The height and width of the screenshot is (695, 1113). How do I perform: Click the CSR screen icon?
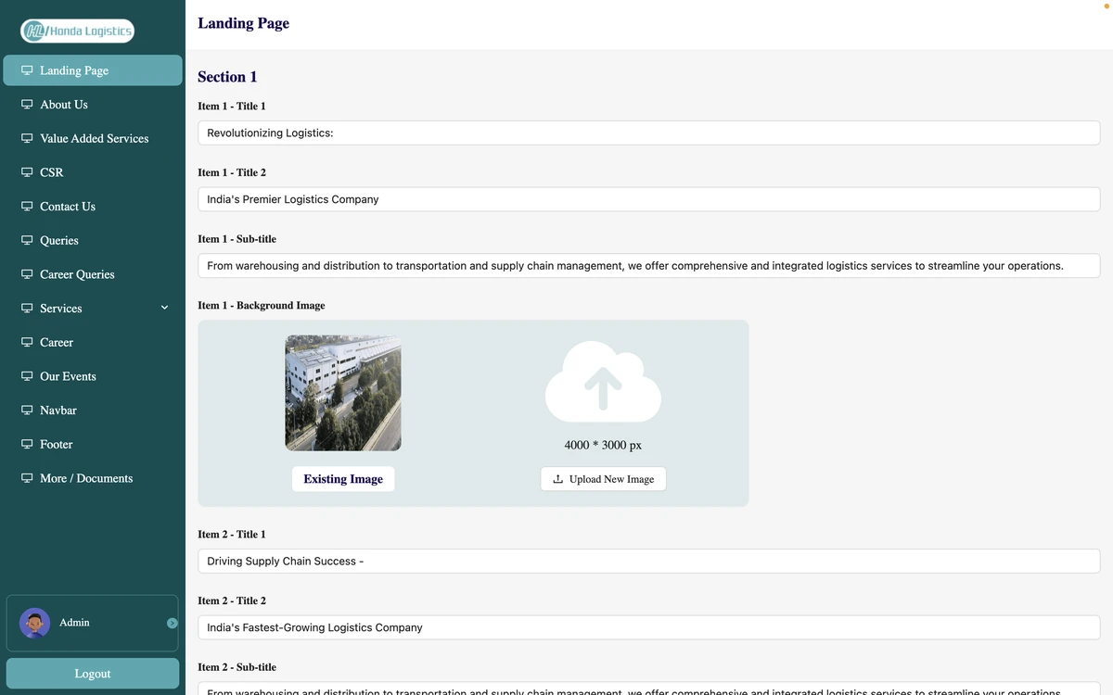[x=25, y=171]
